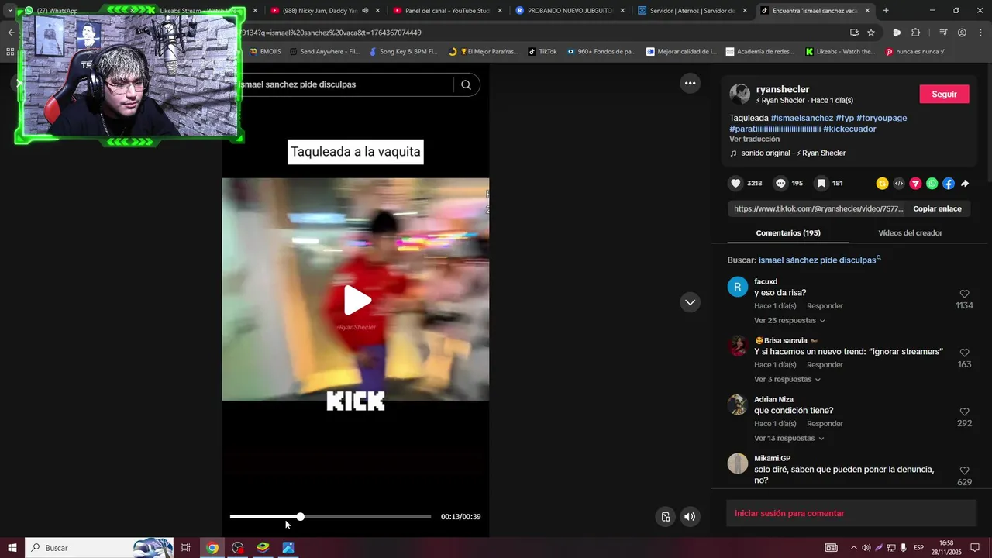Show hidden system tray icons chevron
The height and width of the screenshot is (558, 992).
click(854, 548)
